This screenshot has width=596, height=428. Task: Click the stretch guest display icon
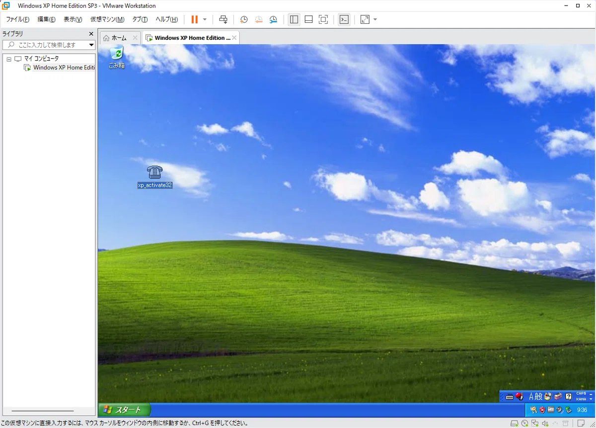point(365,19)
